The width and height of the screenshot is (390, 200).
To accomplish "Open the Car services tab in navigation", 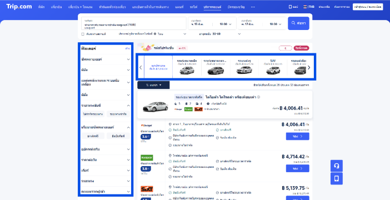I will point(212,7).
